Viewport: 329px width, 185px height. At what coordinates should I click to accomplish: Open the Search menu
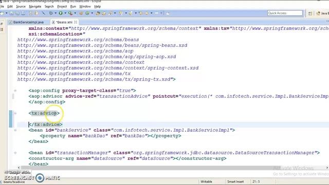pos(49,7)
